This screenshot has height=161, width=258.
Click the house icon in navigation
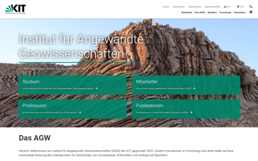pyautogui.click(x=251, y=12)
